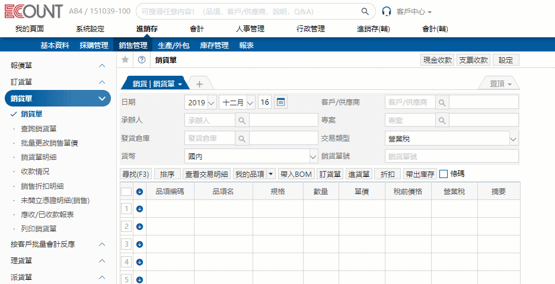Image resolution: width=555 pixels, height=284 pixels.
Task: Open the month dropdown showing 十二月
Action: pos(237,102)
